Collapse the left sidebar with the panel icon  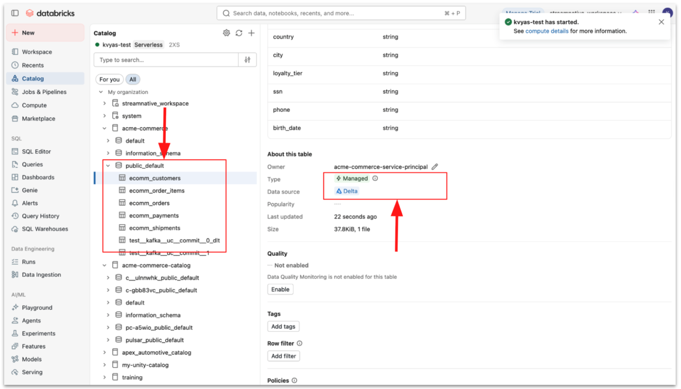(15, 13)
